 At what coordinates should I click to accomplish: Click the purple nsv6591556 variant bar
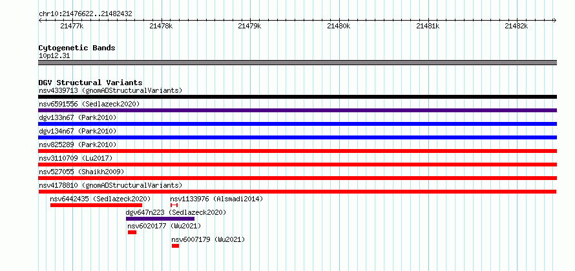click(297, 110)
